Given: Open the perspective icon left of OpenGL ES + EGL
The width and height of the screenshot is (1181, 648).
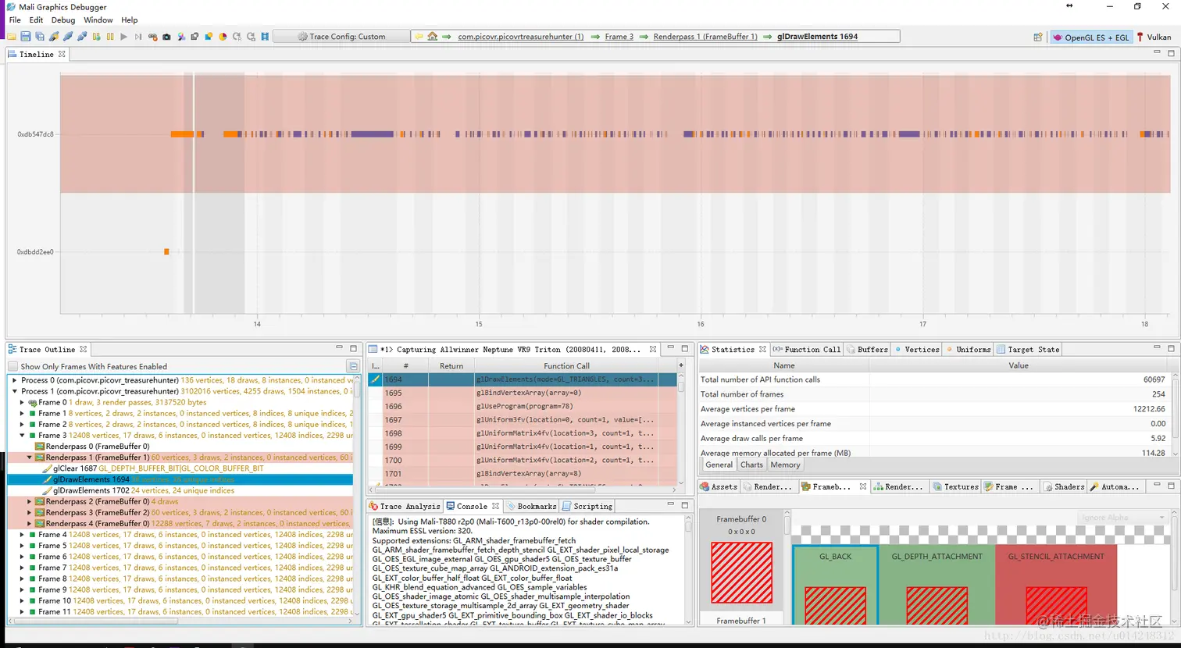Looking at the screenshot, I should (x=1038, y=37).
